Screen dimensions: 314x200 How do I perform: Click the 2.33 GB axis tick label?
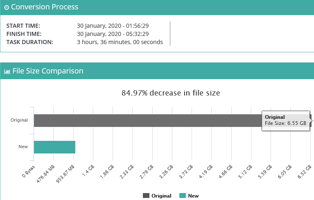point(127,172)
